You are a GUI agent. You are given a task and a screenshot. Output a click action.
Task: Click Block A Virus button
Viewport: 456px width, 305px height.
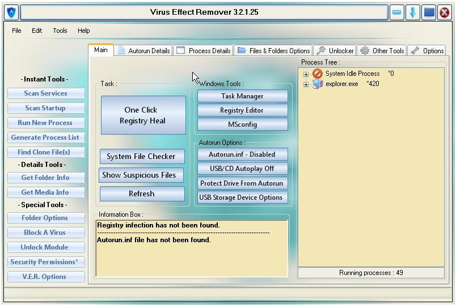click(46, 233)
